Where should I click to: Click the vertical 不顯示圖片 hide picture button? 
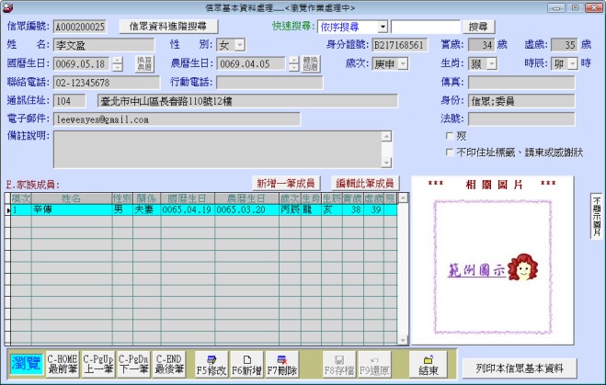(597, 216)
